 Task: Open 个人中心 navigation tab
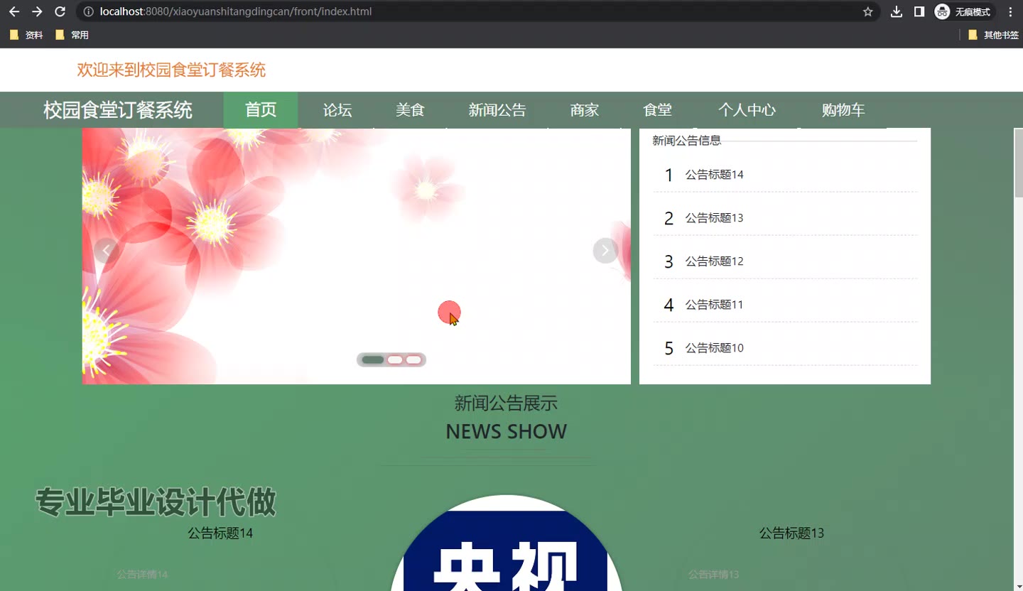(x=747, y=110)
